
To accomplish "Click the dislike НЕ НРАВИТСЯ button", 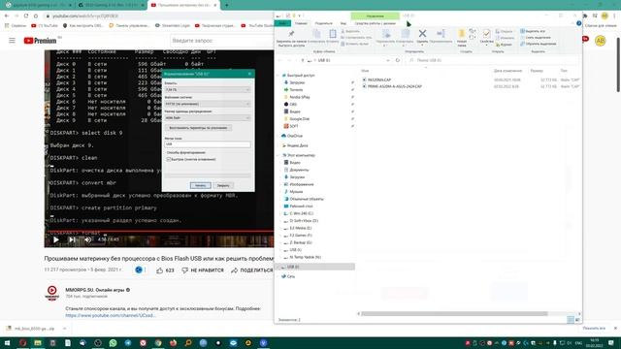I will (x=203, y=270).
